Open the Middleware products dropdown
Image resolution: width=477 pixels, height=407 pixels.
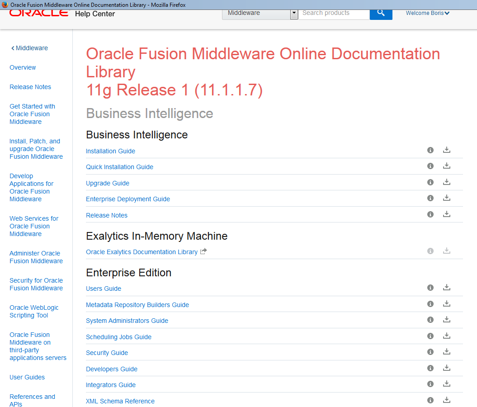294,14
